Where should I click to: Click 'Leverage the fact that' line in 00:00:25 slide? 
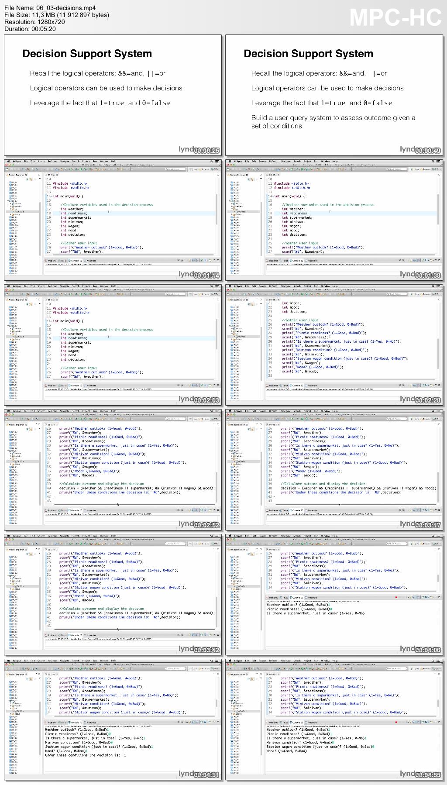point(100,103)
